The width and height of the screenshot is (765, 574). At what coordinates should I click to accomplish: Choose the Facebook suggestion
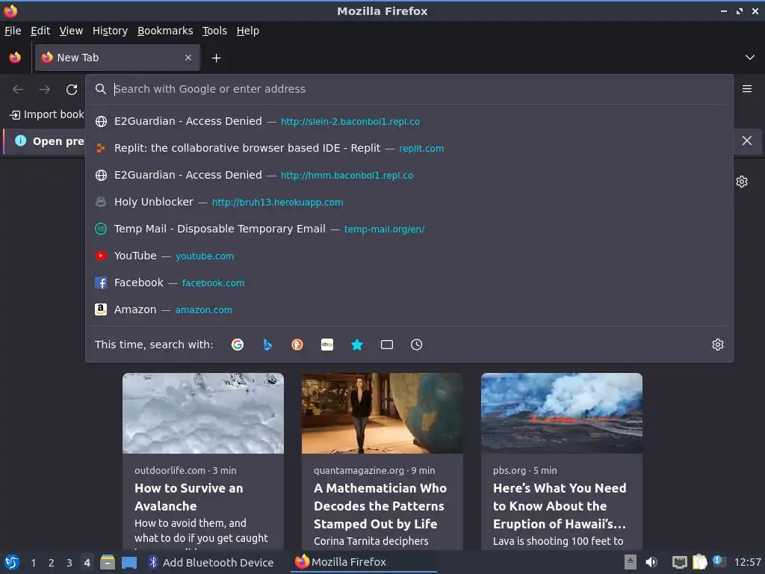click(409, 283)
